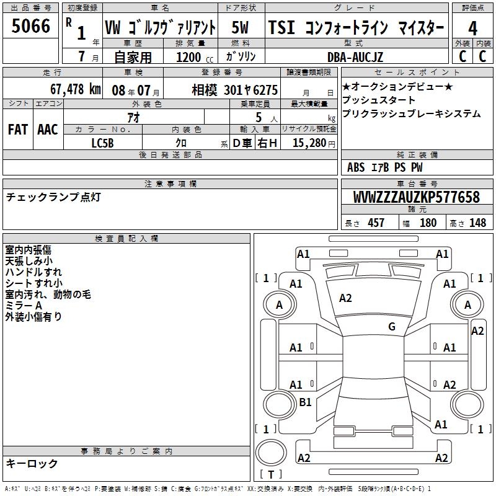The height and width of the screenshot is (496, 496).
Task: Click color number LC5B
Action: (x=102, y=143)
